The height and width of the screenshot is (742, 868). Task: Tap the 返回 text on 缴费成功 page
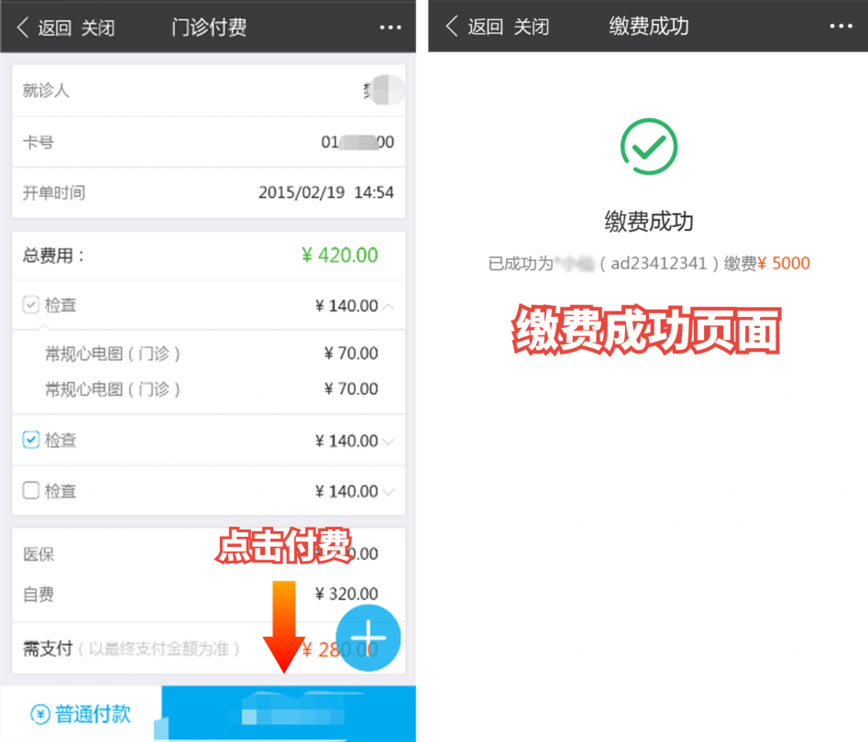click(485, 26)
